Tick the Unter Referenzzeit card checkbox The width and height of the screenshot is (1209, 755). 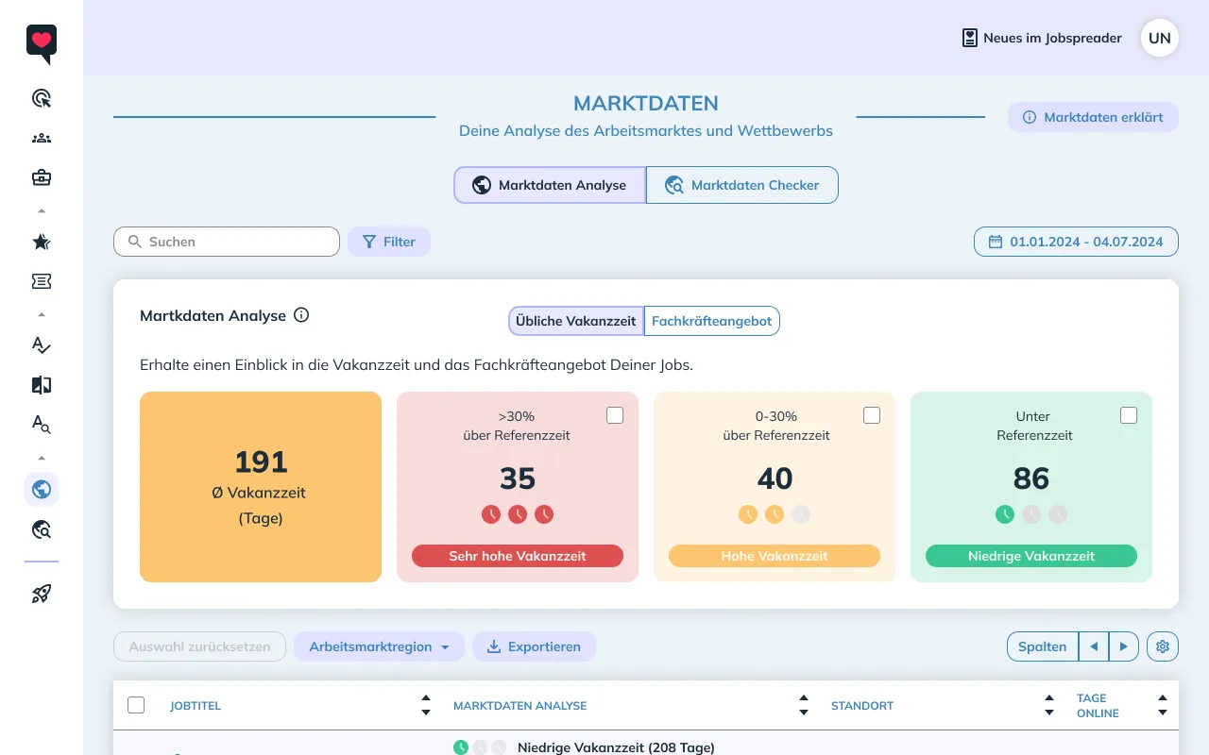click(x=1129, y=415)
